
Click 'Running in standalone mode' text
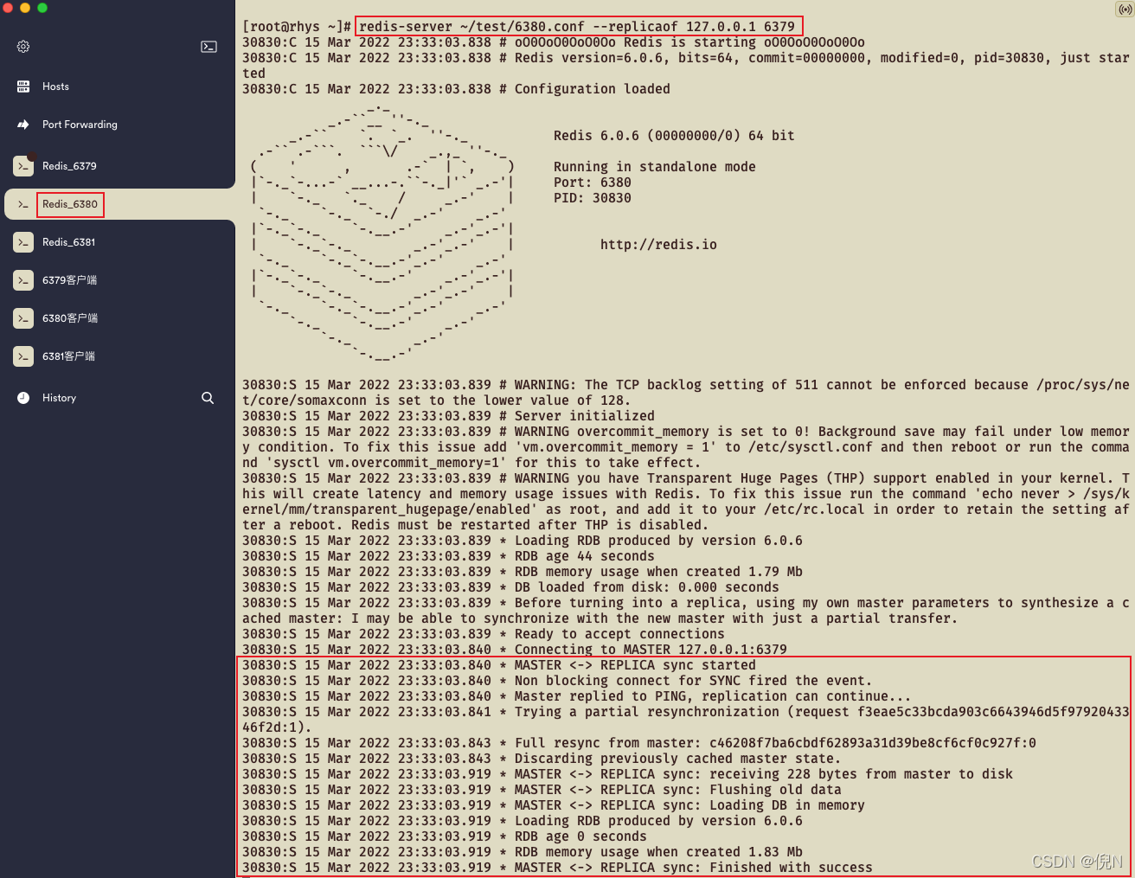point(655,167)
